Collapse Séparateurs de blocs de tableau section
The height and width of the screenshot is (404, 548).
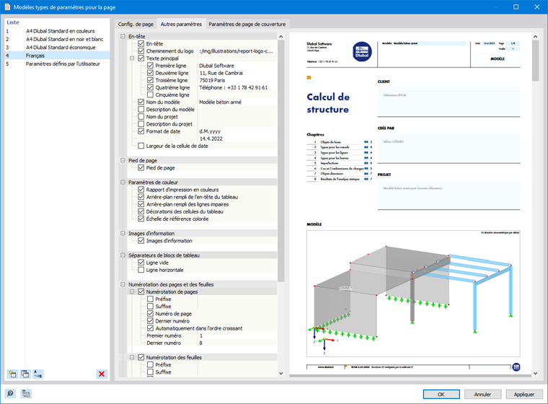123,255
